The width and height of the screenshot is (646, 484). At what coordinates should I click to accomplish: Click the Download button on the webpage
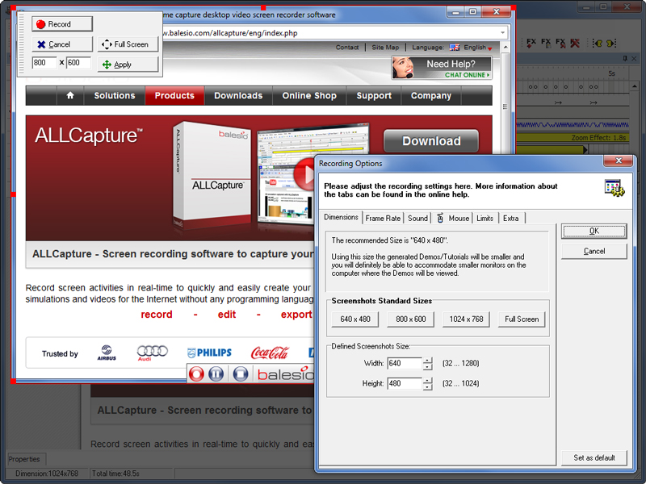click(430, 140)
